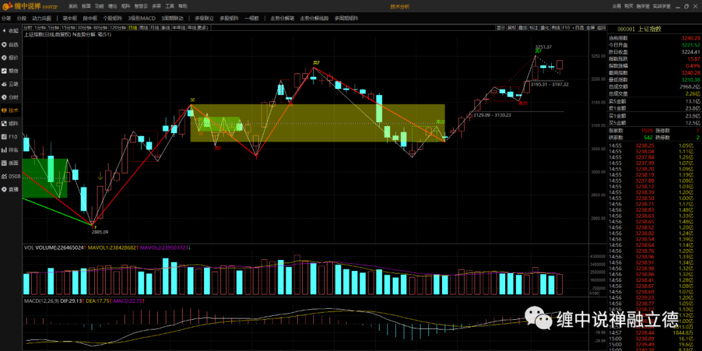Screen dimensions: 702x351
Task: Open the 系统 menu
Action: [x=73, y=6]
